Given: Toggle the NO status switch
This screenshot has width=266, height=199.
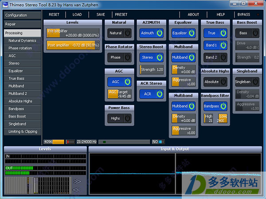Looking at the screenshot, I should tap(158, 142).
